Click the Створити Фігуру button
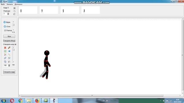 pos(9,41)
